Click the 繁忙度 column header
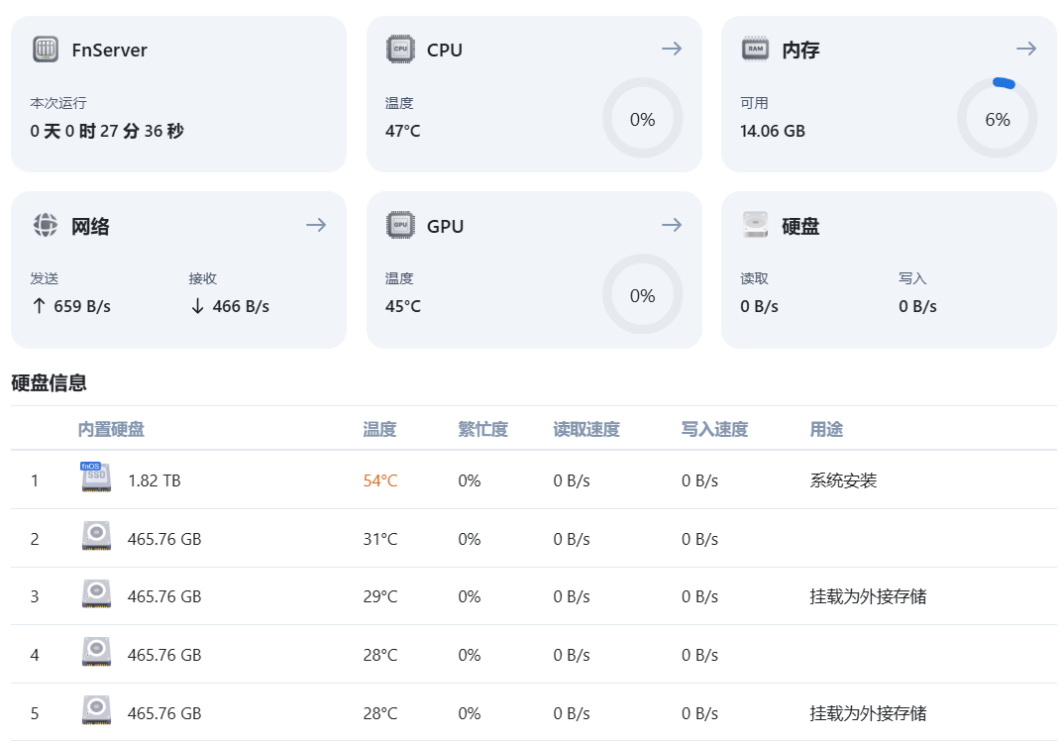The height and width of the screenshot is (743, 1063). click(x=482, y=429)
